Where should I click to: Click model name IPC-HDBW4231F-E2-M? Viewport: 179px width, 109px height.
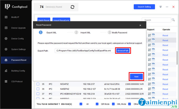(71, 94)
